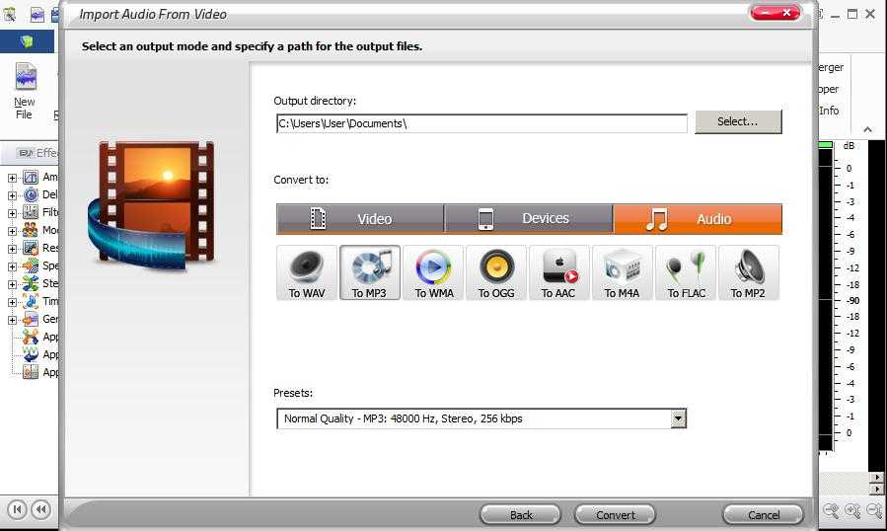Select the Ger... effect category icon
This screenshot has width=887, height=531.
[x=31, y=319]
